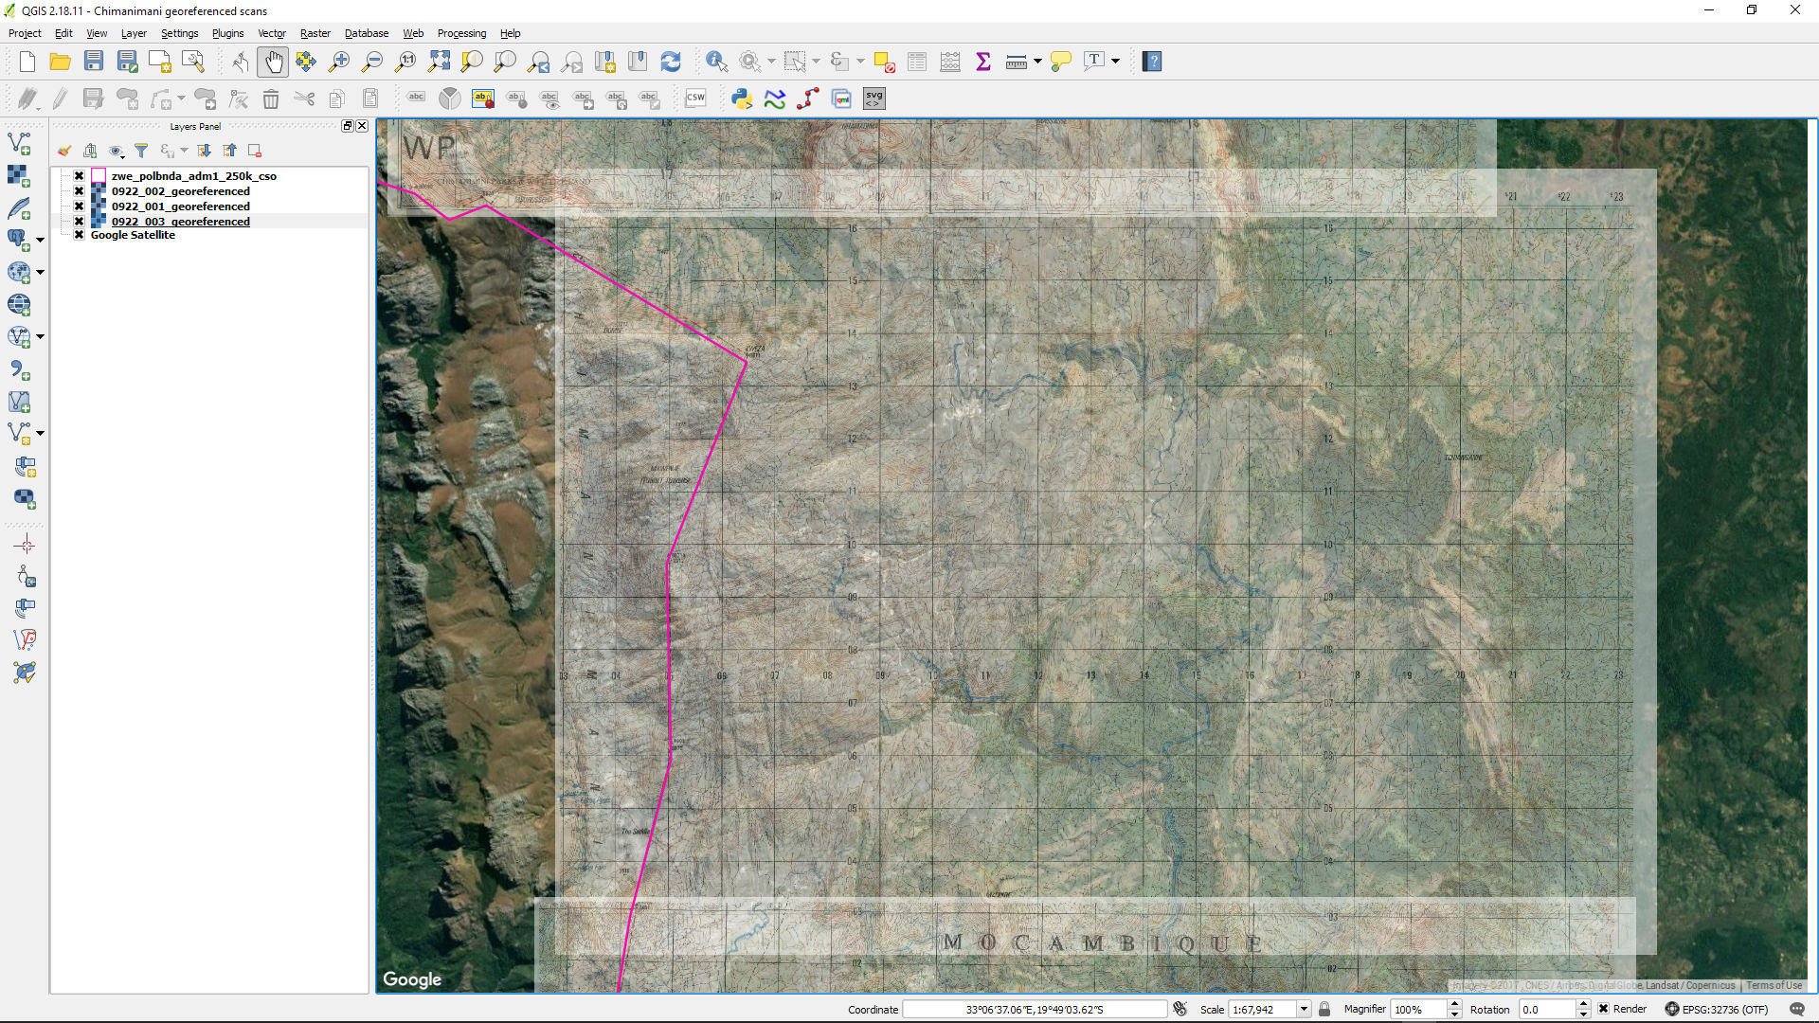Viewport: 1819px width, 1023px height.
Task: Open the Processing menu
Action: click(461, 33)
